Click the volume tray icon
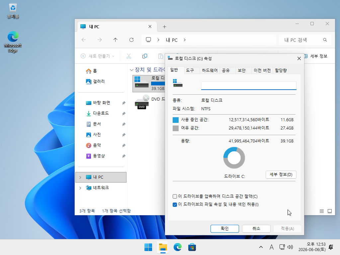 point(290,247)
